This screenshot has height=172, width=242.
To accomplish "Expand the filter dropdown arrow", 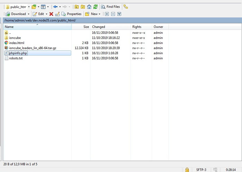I will click(48, 7).
